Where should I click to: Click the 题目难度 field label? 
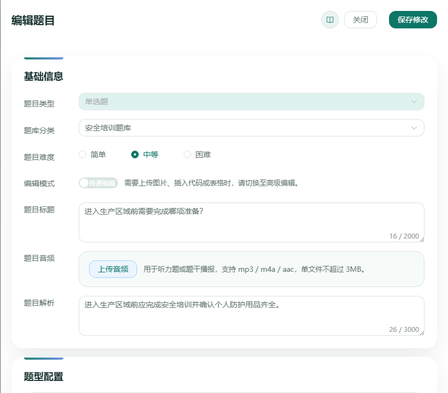click(39, 157)
